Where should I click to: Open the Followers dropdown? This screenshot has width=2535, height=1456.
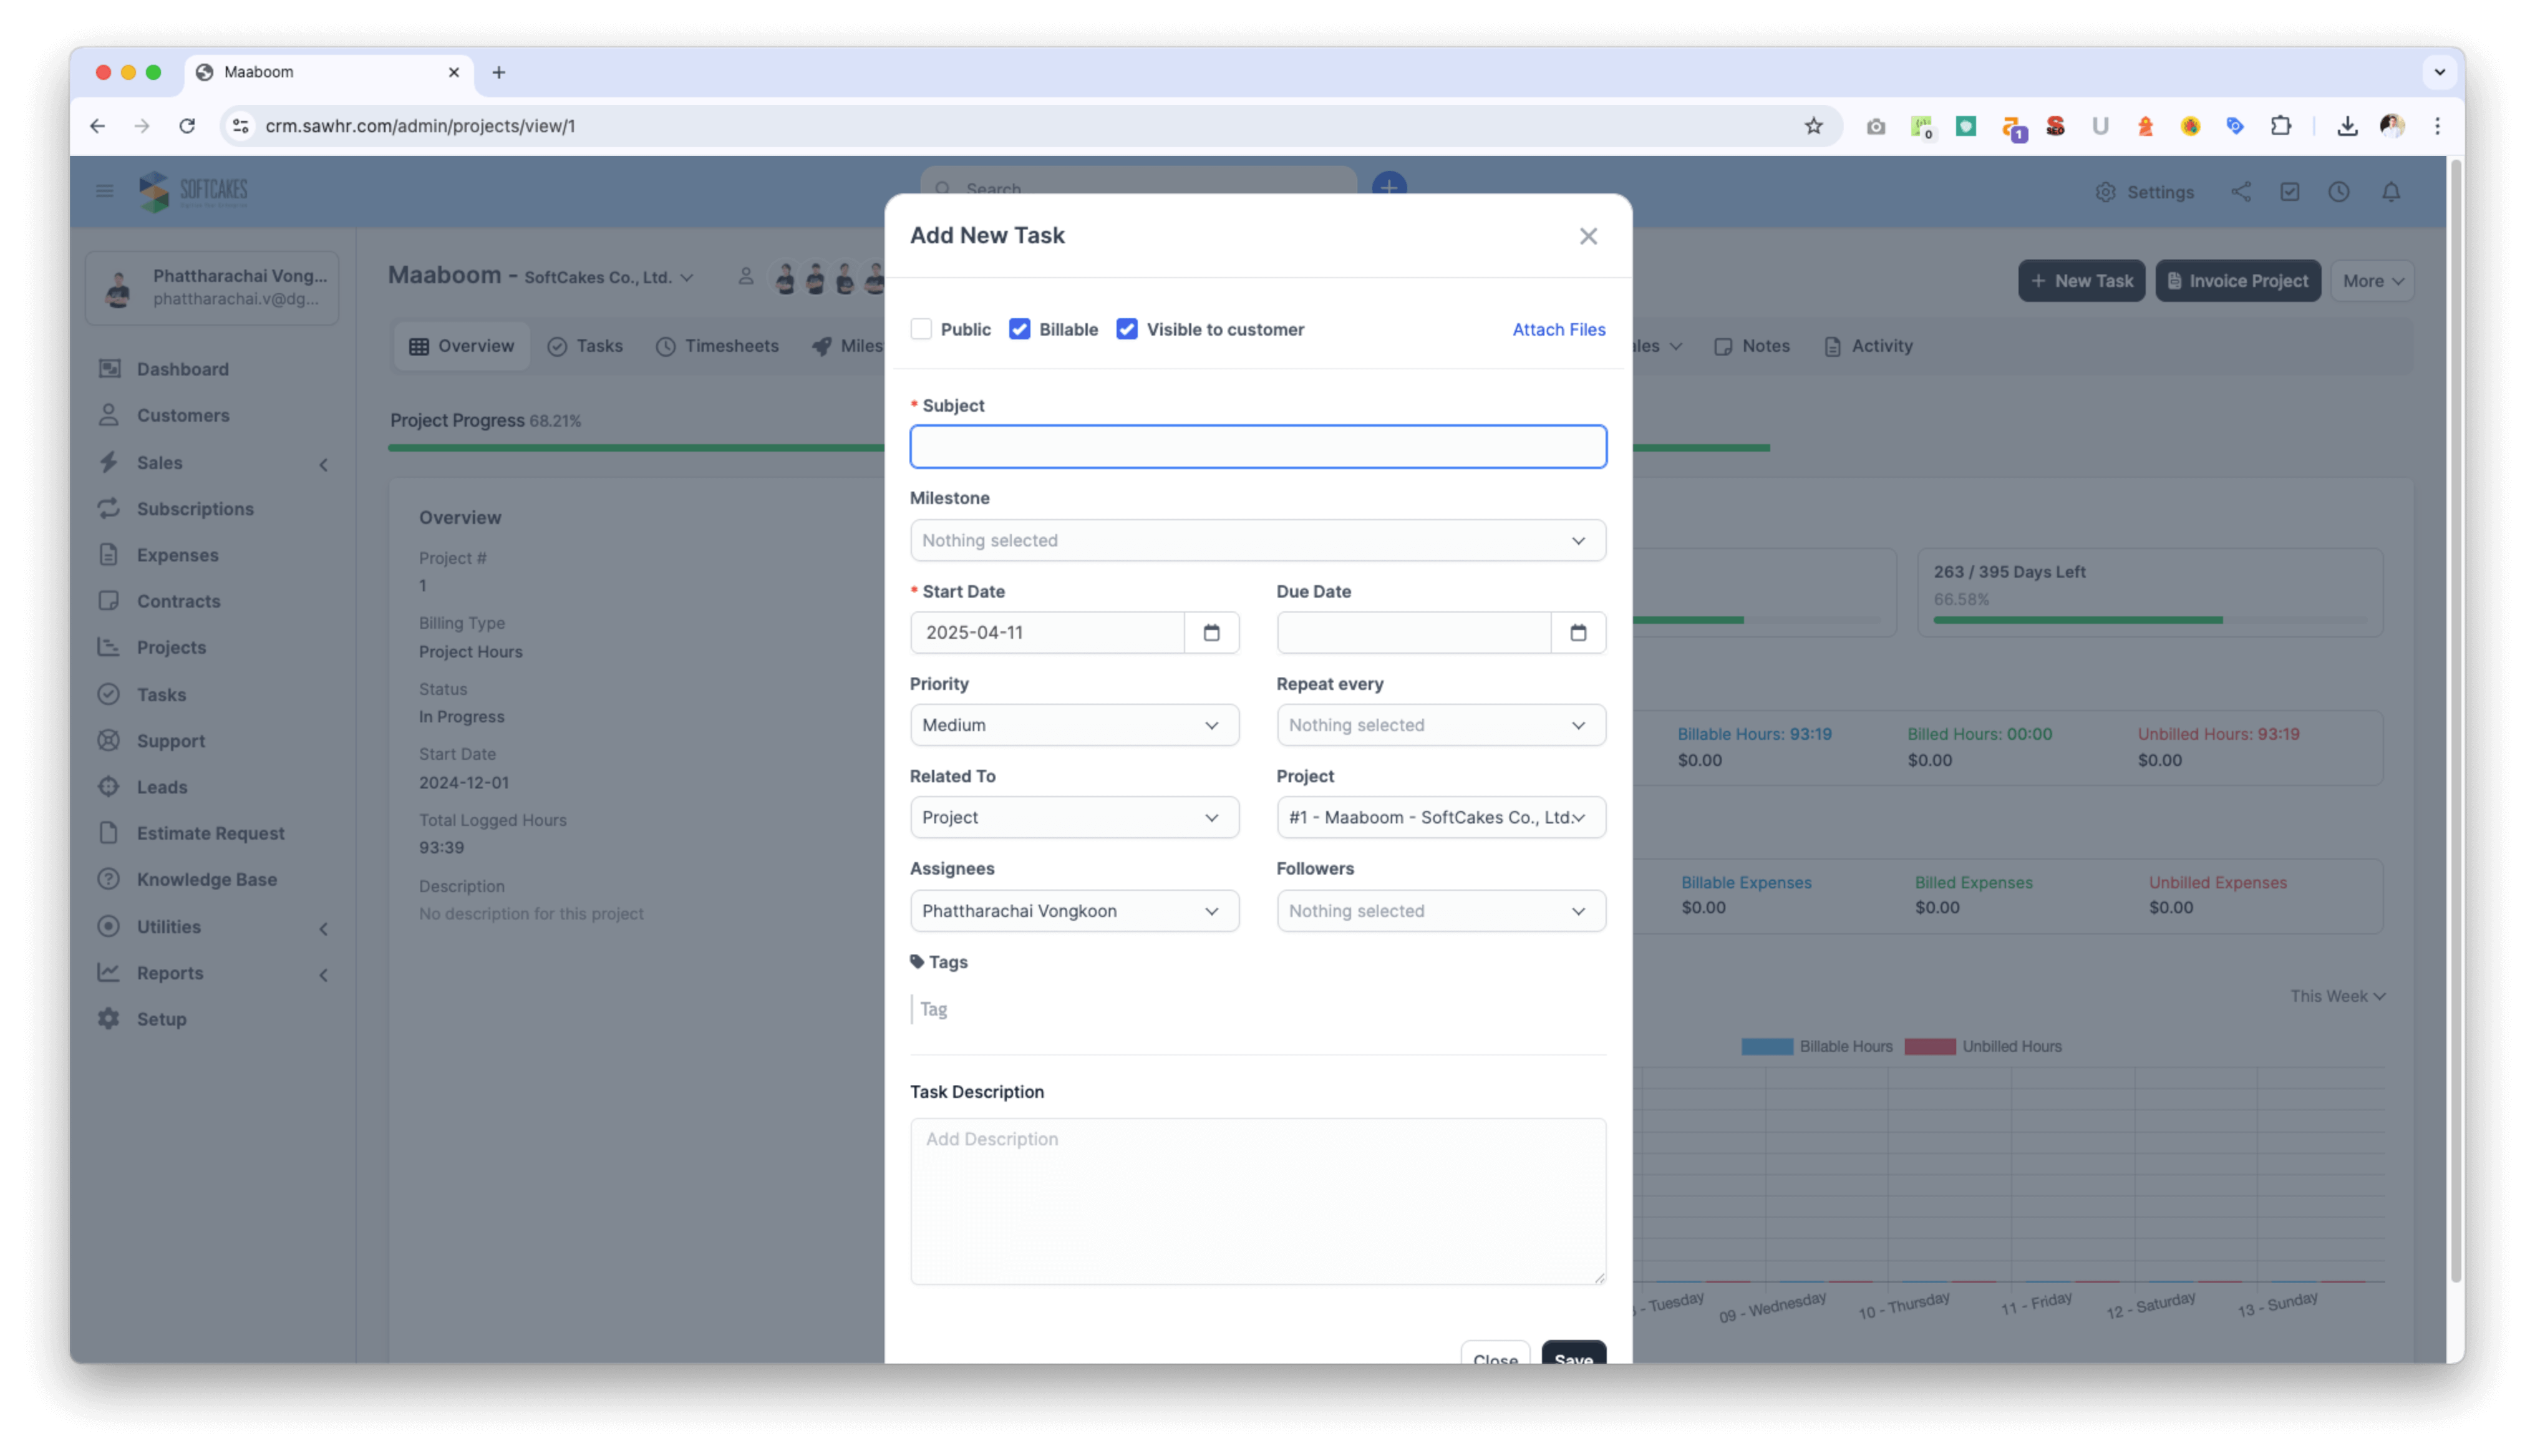pyautogui.click(x=1440, y=911)
